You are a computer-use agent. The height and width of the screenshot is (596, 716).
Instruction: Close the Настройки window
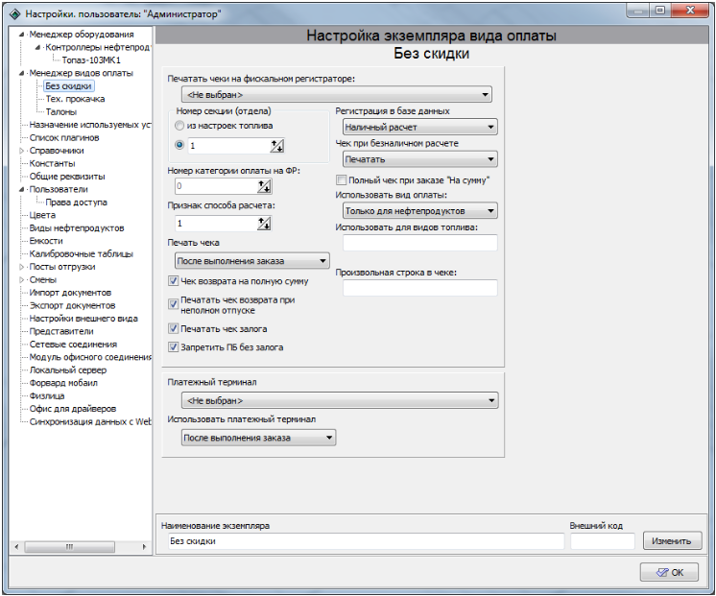point(690,10)
